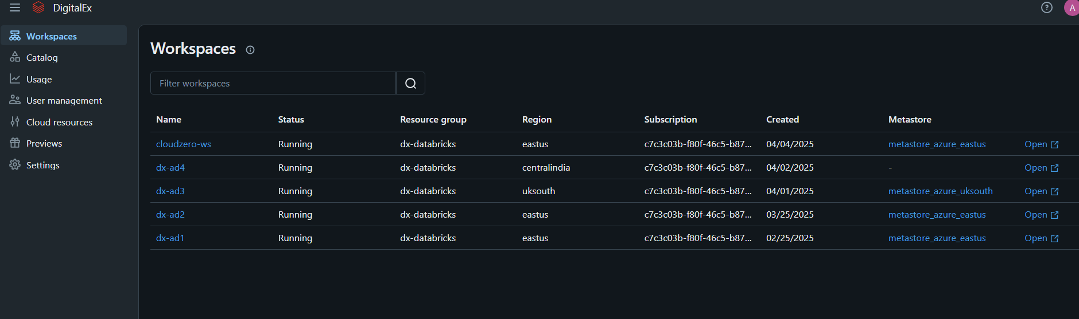Click Open for the dx-ad1 workspace
Screen dimensions: 1079x319
click(x=1036, y=238)
